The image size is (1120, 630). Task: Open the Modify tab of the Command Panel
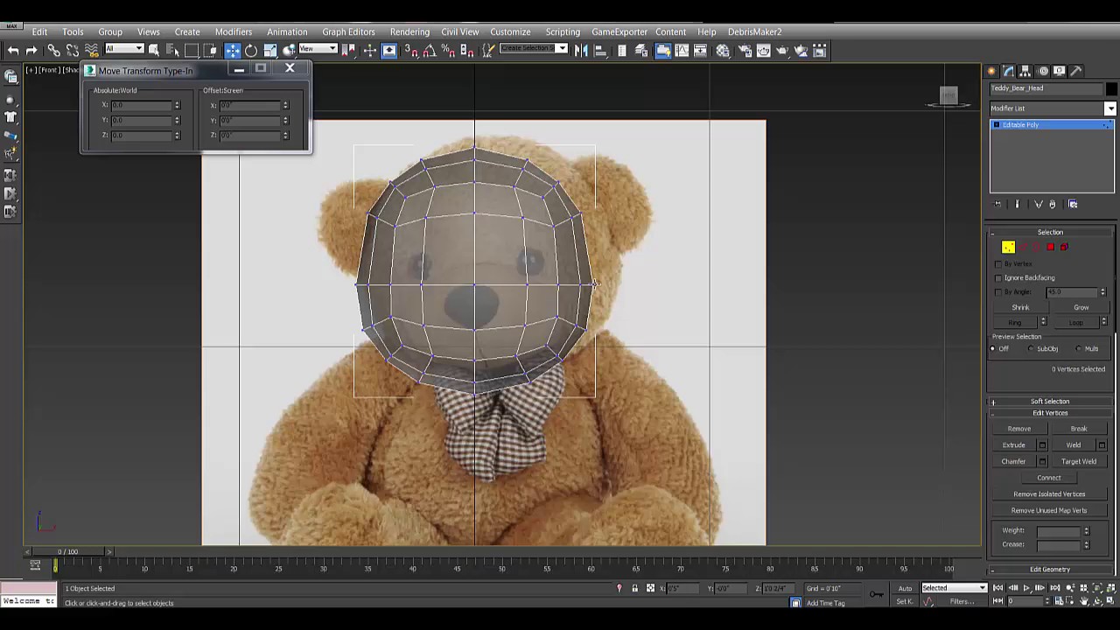pyautogui.click(x=1009, y=71)
